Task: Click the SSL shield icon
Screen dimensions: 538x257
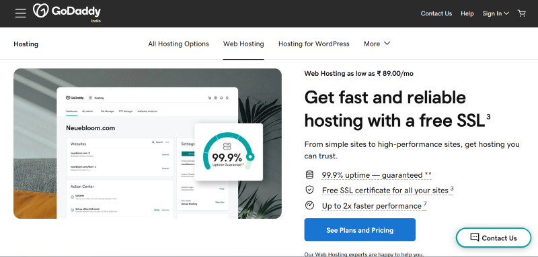Action: (x=309, y=190)
